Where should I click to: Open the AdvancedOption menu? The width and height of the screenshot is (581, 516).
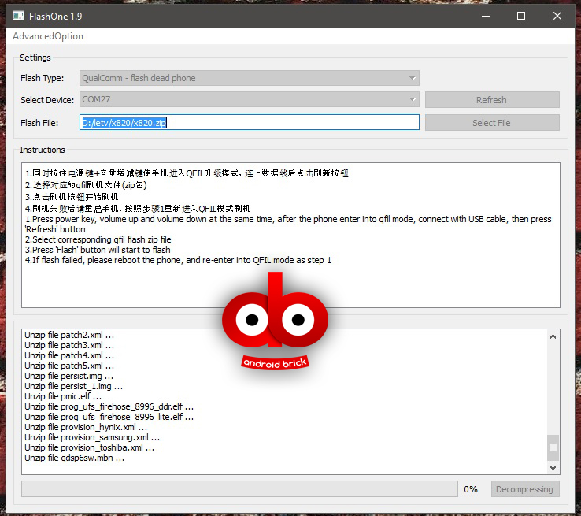click(x=48, y=36)
